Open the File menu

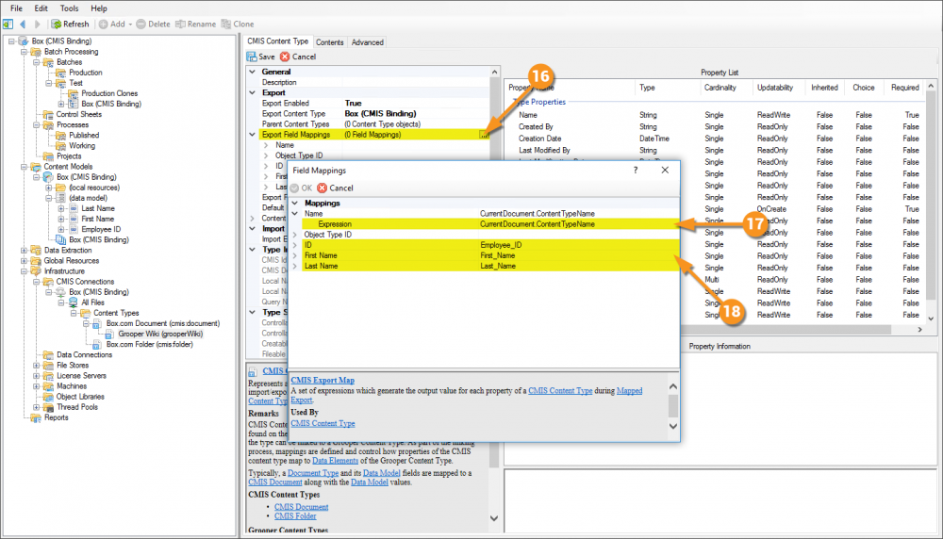click(16, 8)
